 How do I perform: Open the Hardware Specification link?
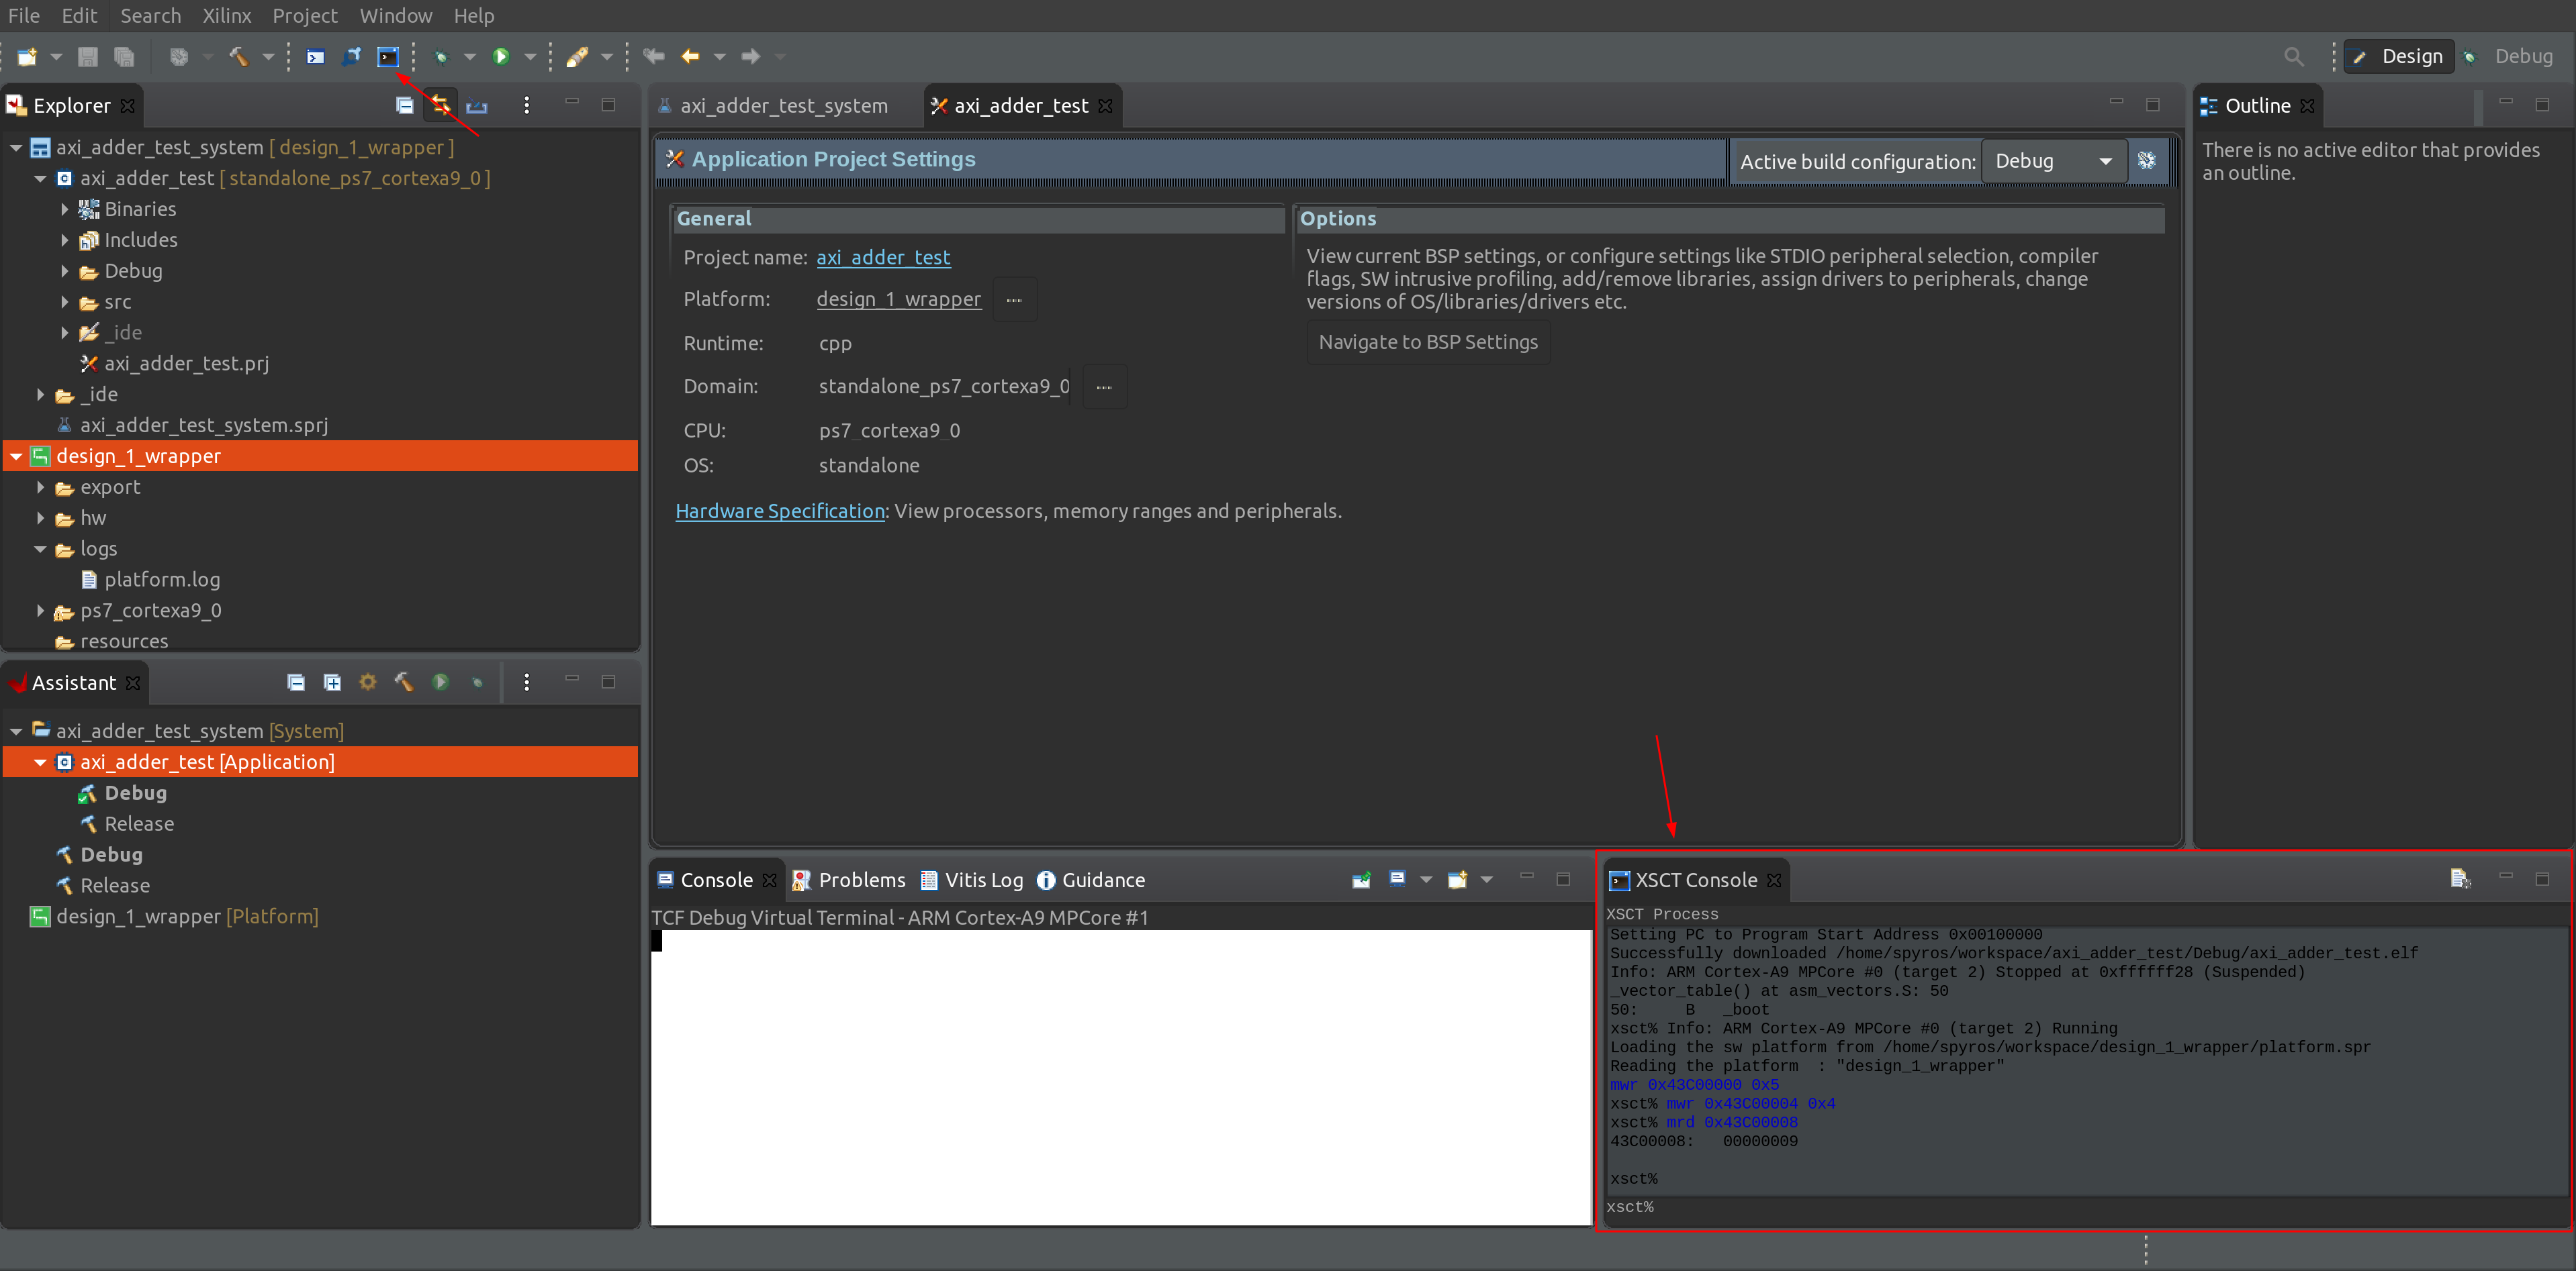pos(780,511)
